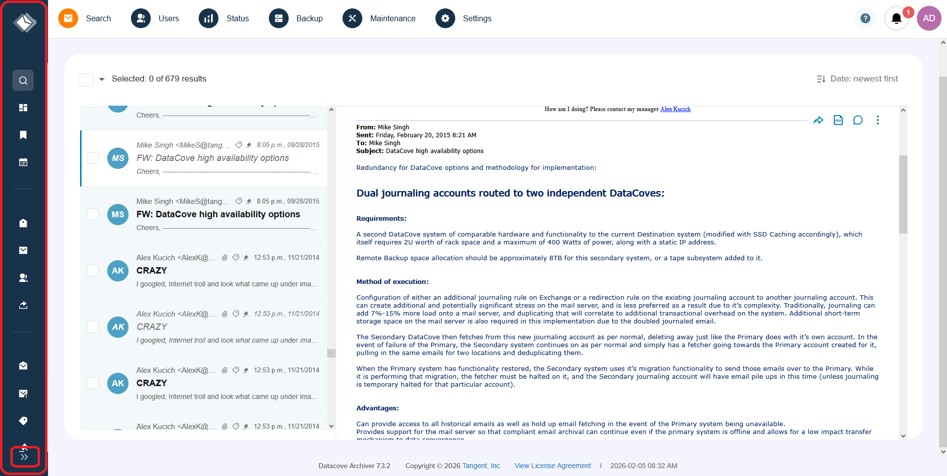Image resolution: width=947 pixels, height=476 pixels.
Task: Open View License Agreement link
Action: [553, 466]
